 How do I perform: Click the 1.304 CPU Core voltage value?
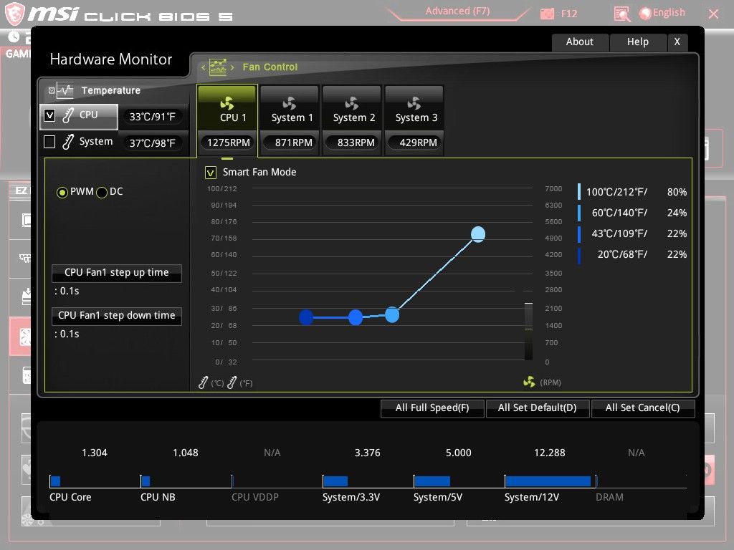pos(95,453)
